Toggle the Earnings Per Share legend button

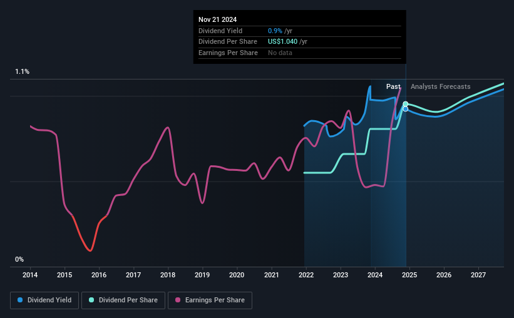210,300
